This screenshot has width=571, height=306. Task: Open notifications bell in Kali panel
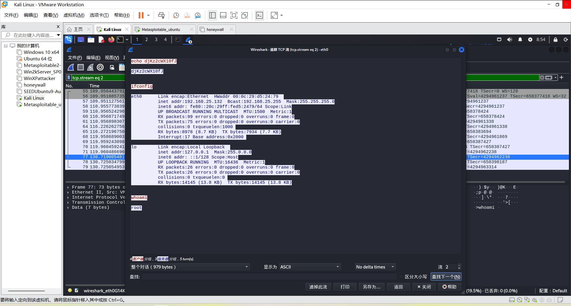(x=520, y=40)
